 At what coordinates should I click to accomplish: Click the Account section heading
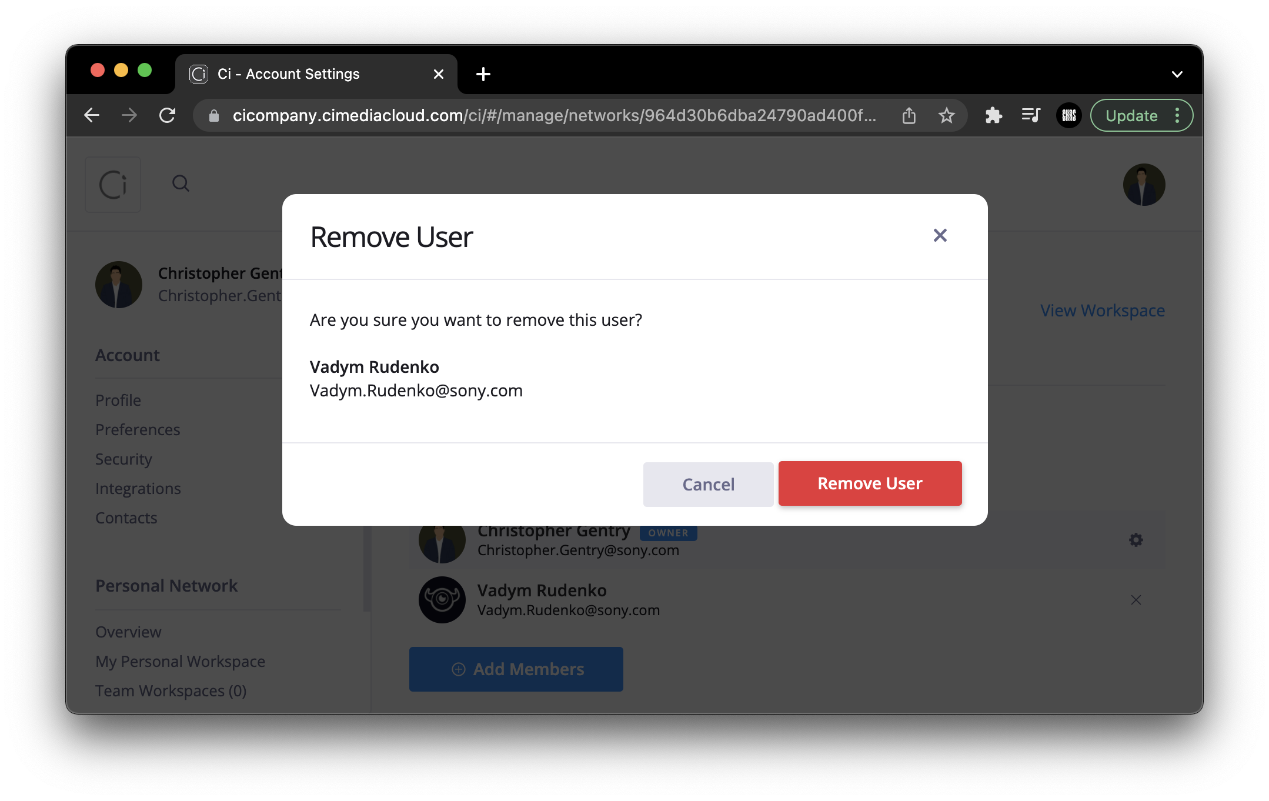coord(128,355)
